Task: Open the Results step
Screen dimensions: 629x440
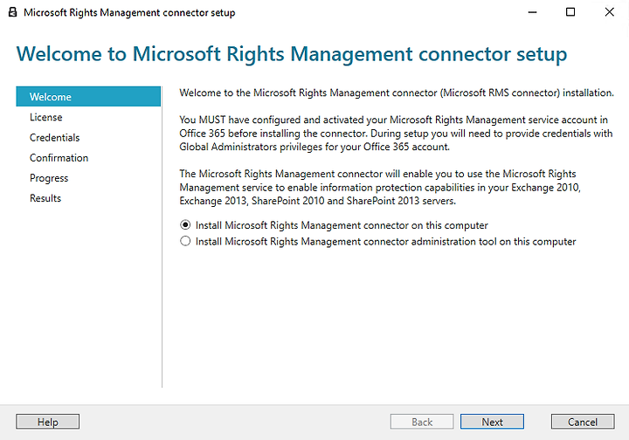Action: coord(45,198)
